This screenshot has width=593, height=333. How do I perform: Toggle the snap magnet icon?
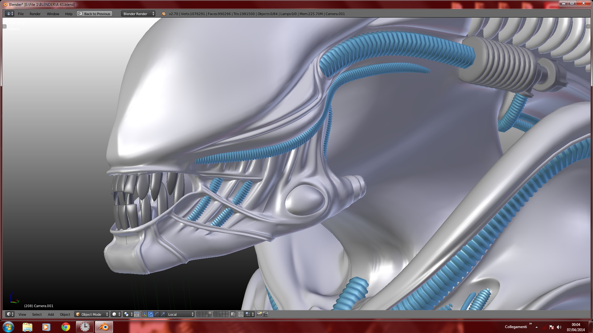pyautogui.click(x=241, y=314)
